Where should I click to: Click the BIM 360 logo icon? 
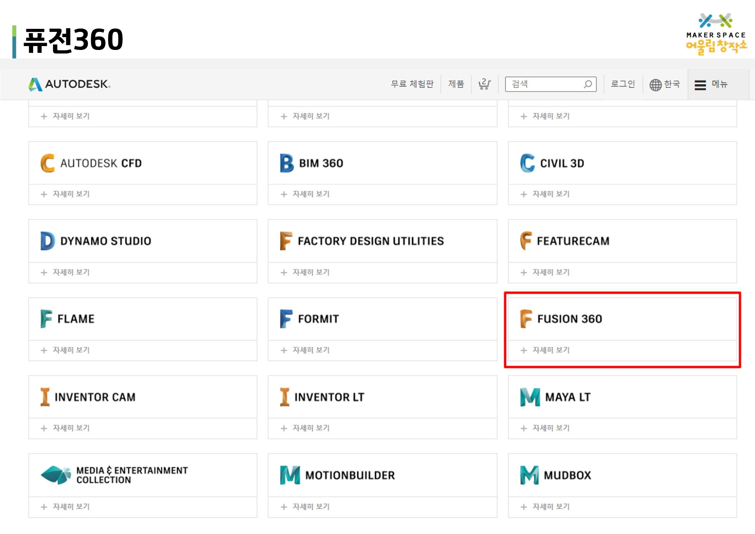point(287,163)
